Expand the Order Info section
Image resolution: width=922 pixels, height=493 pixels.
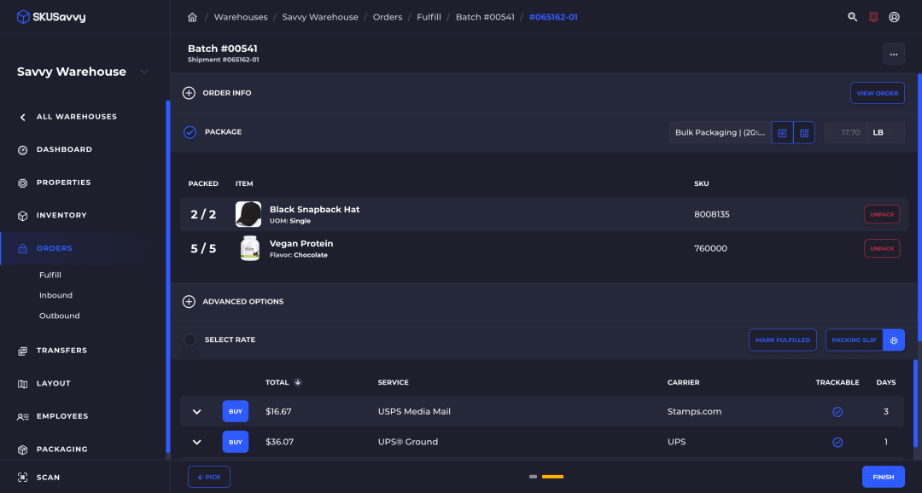189,93
